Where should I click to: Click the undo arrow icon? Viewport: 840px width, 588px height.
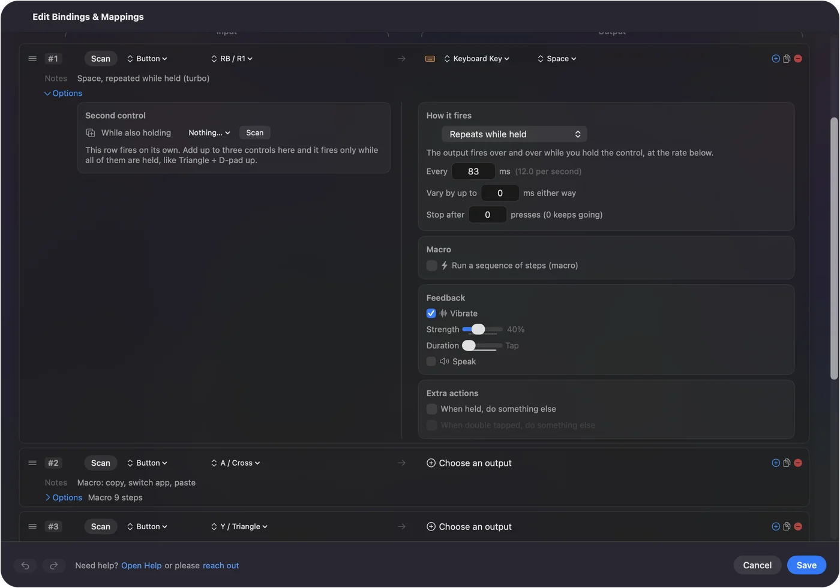click(x=25, y=565)
